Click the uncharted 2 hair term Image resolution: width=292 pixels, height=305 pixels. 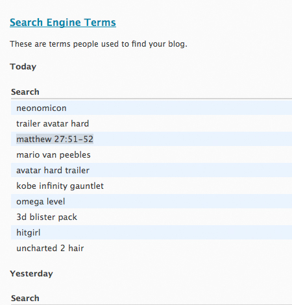[50, 248]
